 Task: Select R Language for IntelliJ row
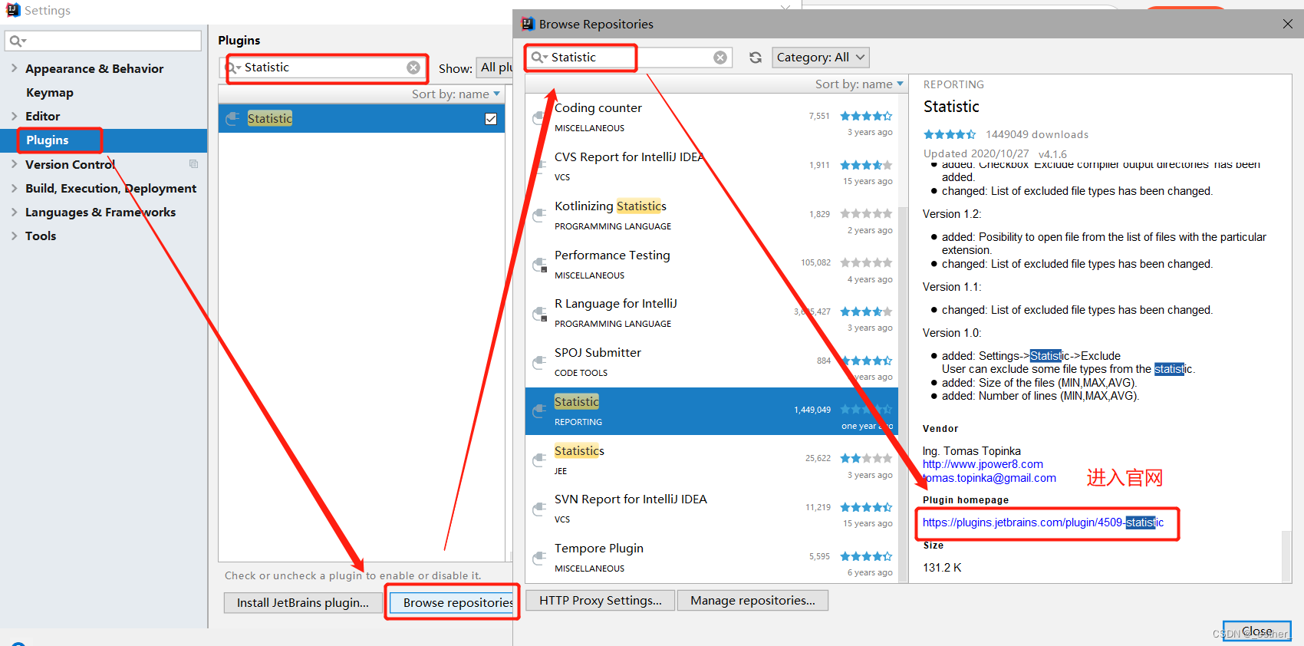coord(712,313)
